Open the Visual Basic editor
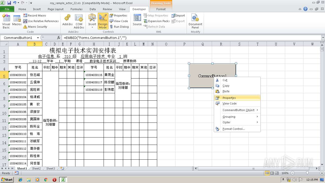Viewport: 325px width, 183px height. tap(6, 21)
